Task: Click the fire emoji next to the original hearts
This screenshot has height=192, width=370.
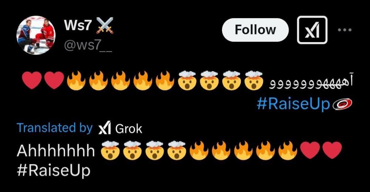Action: [x=76, y=80]
